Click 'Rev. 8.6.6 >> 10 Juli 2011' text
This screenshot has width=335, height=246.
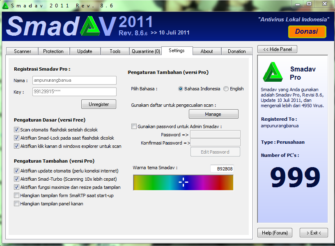click(154, 33)
